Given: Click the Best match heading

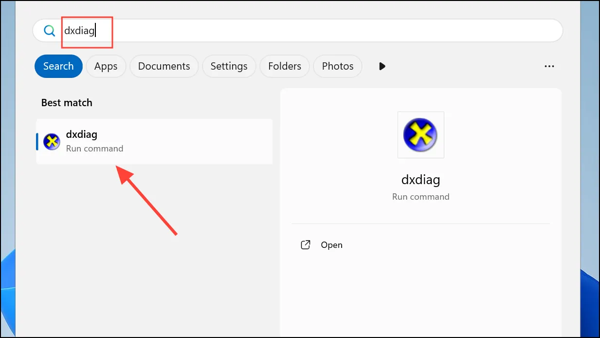Looking at the screenshot, I should 67,103.
